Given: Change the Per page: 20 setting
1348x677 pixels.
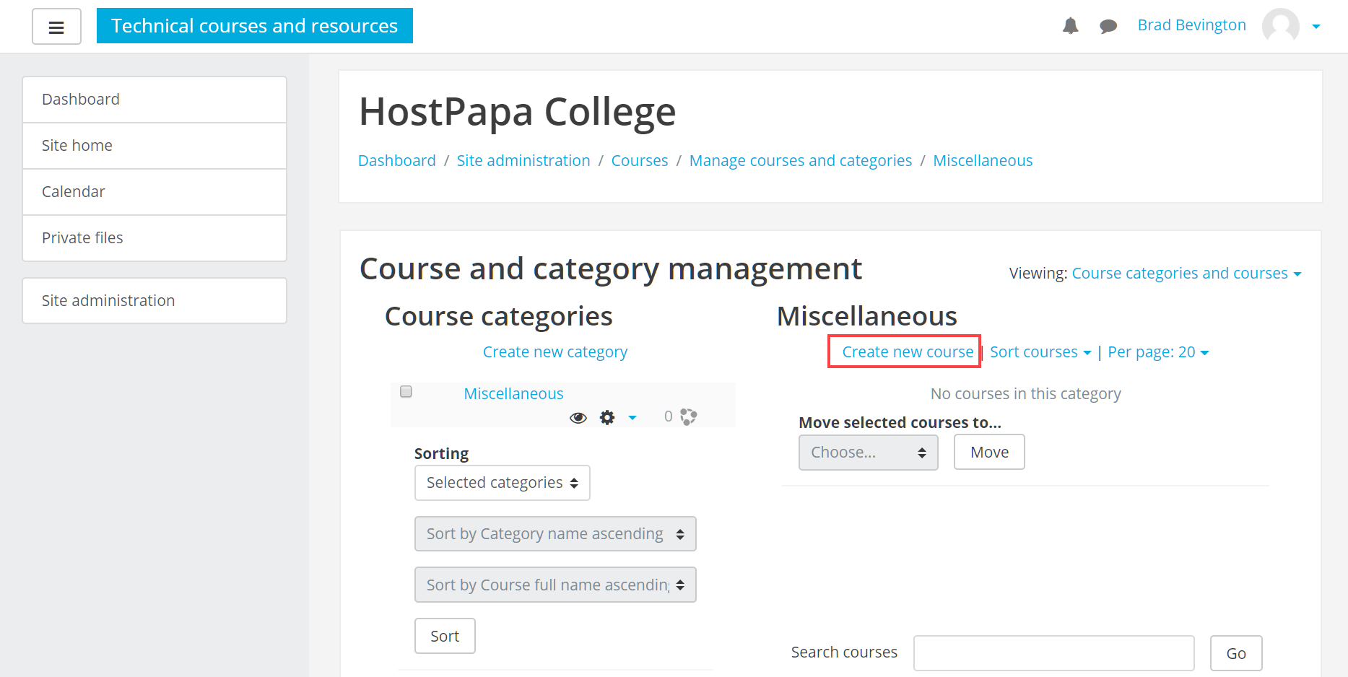Looking at the screenshot, I should pyautogui.click(x=1158, y=352).
